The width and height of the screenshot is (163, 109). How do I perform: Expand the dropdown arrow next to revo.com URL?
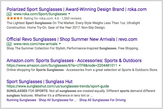60,44
